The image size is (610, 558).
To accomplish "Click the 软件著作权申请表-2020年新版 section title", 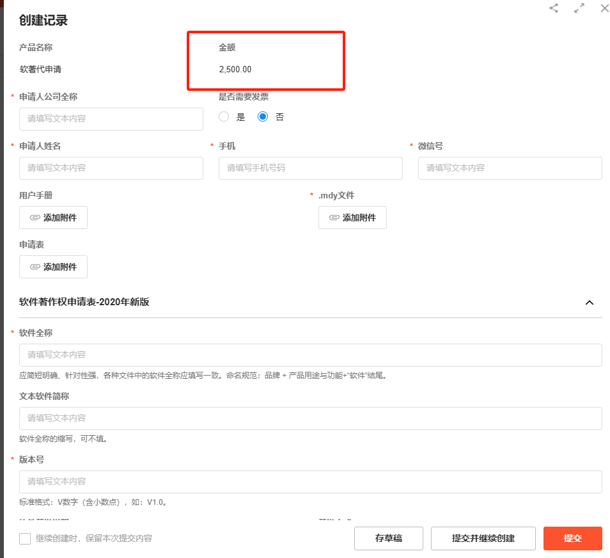I will (84, 302).
